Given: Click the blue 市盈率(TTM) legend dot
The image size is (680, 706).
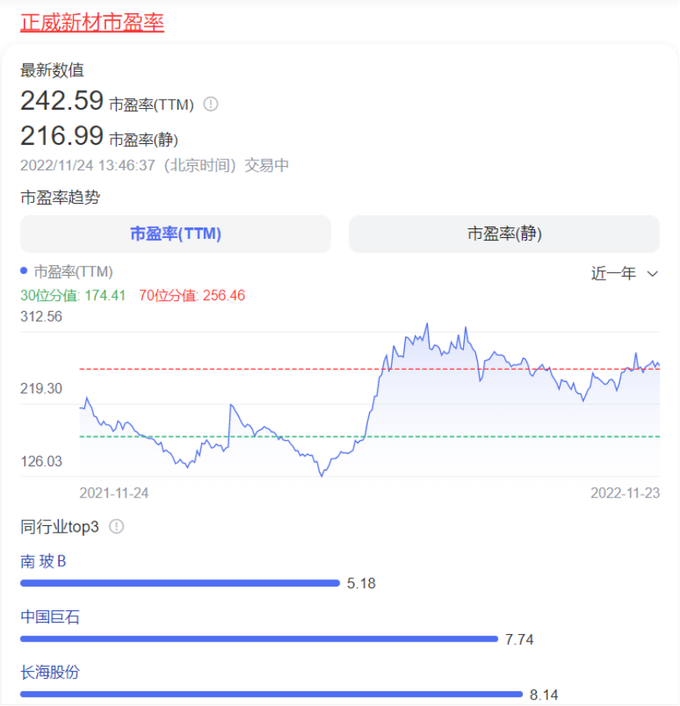Looking at the screenshot, I should pos(24,271).
